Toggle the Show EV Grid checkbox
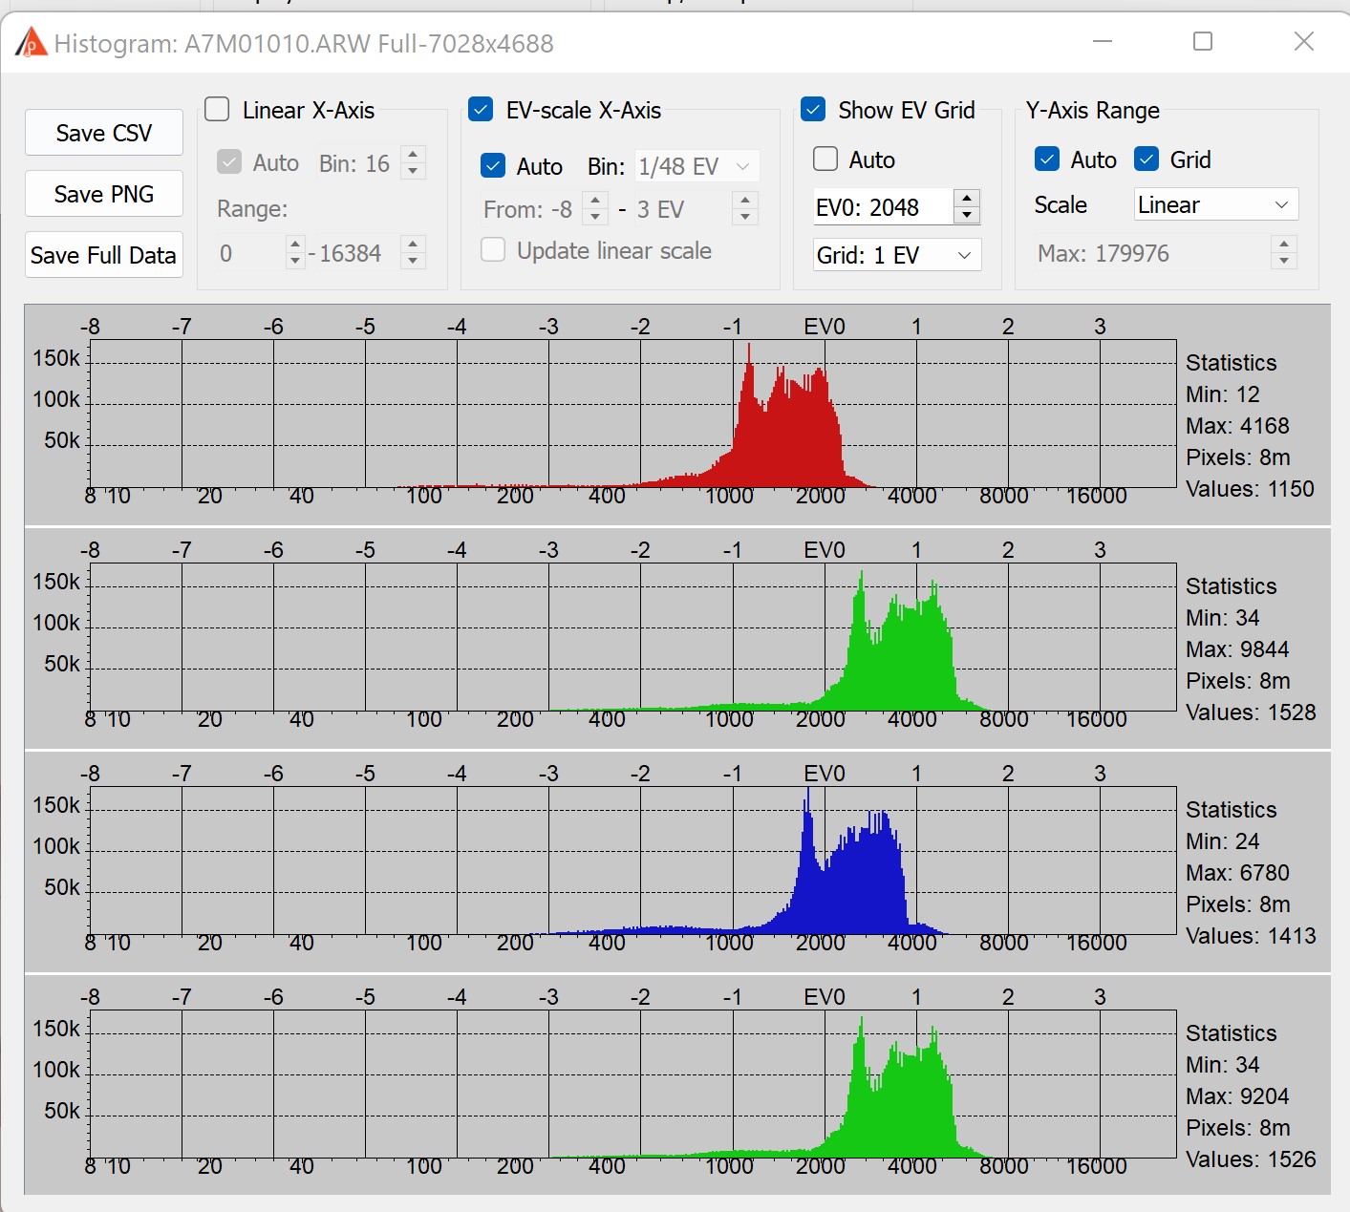This screenshot has height=1212, width=1350. (x=813, y=110)
